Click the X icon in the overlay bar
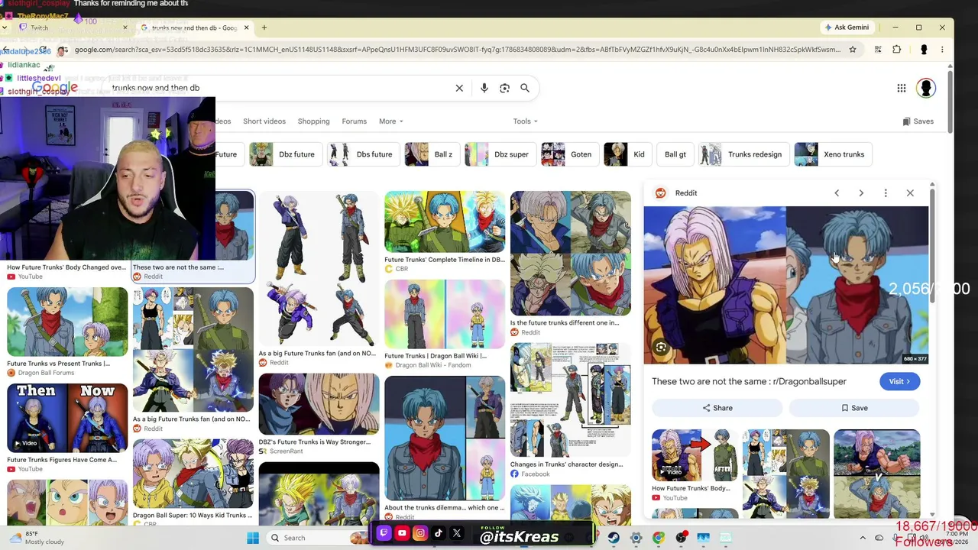Viewport: 978px width, 550px height. click(x=457, y=533)
